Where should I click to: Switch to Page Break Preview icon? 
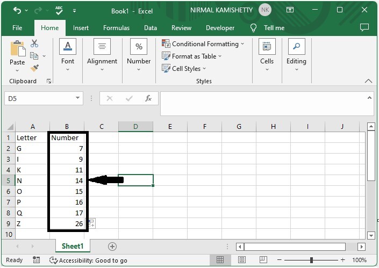263,260
